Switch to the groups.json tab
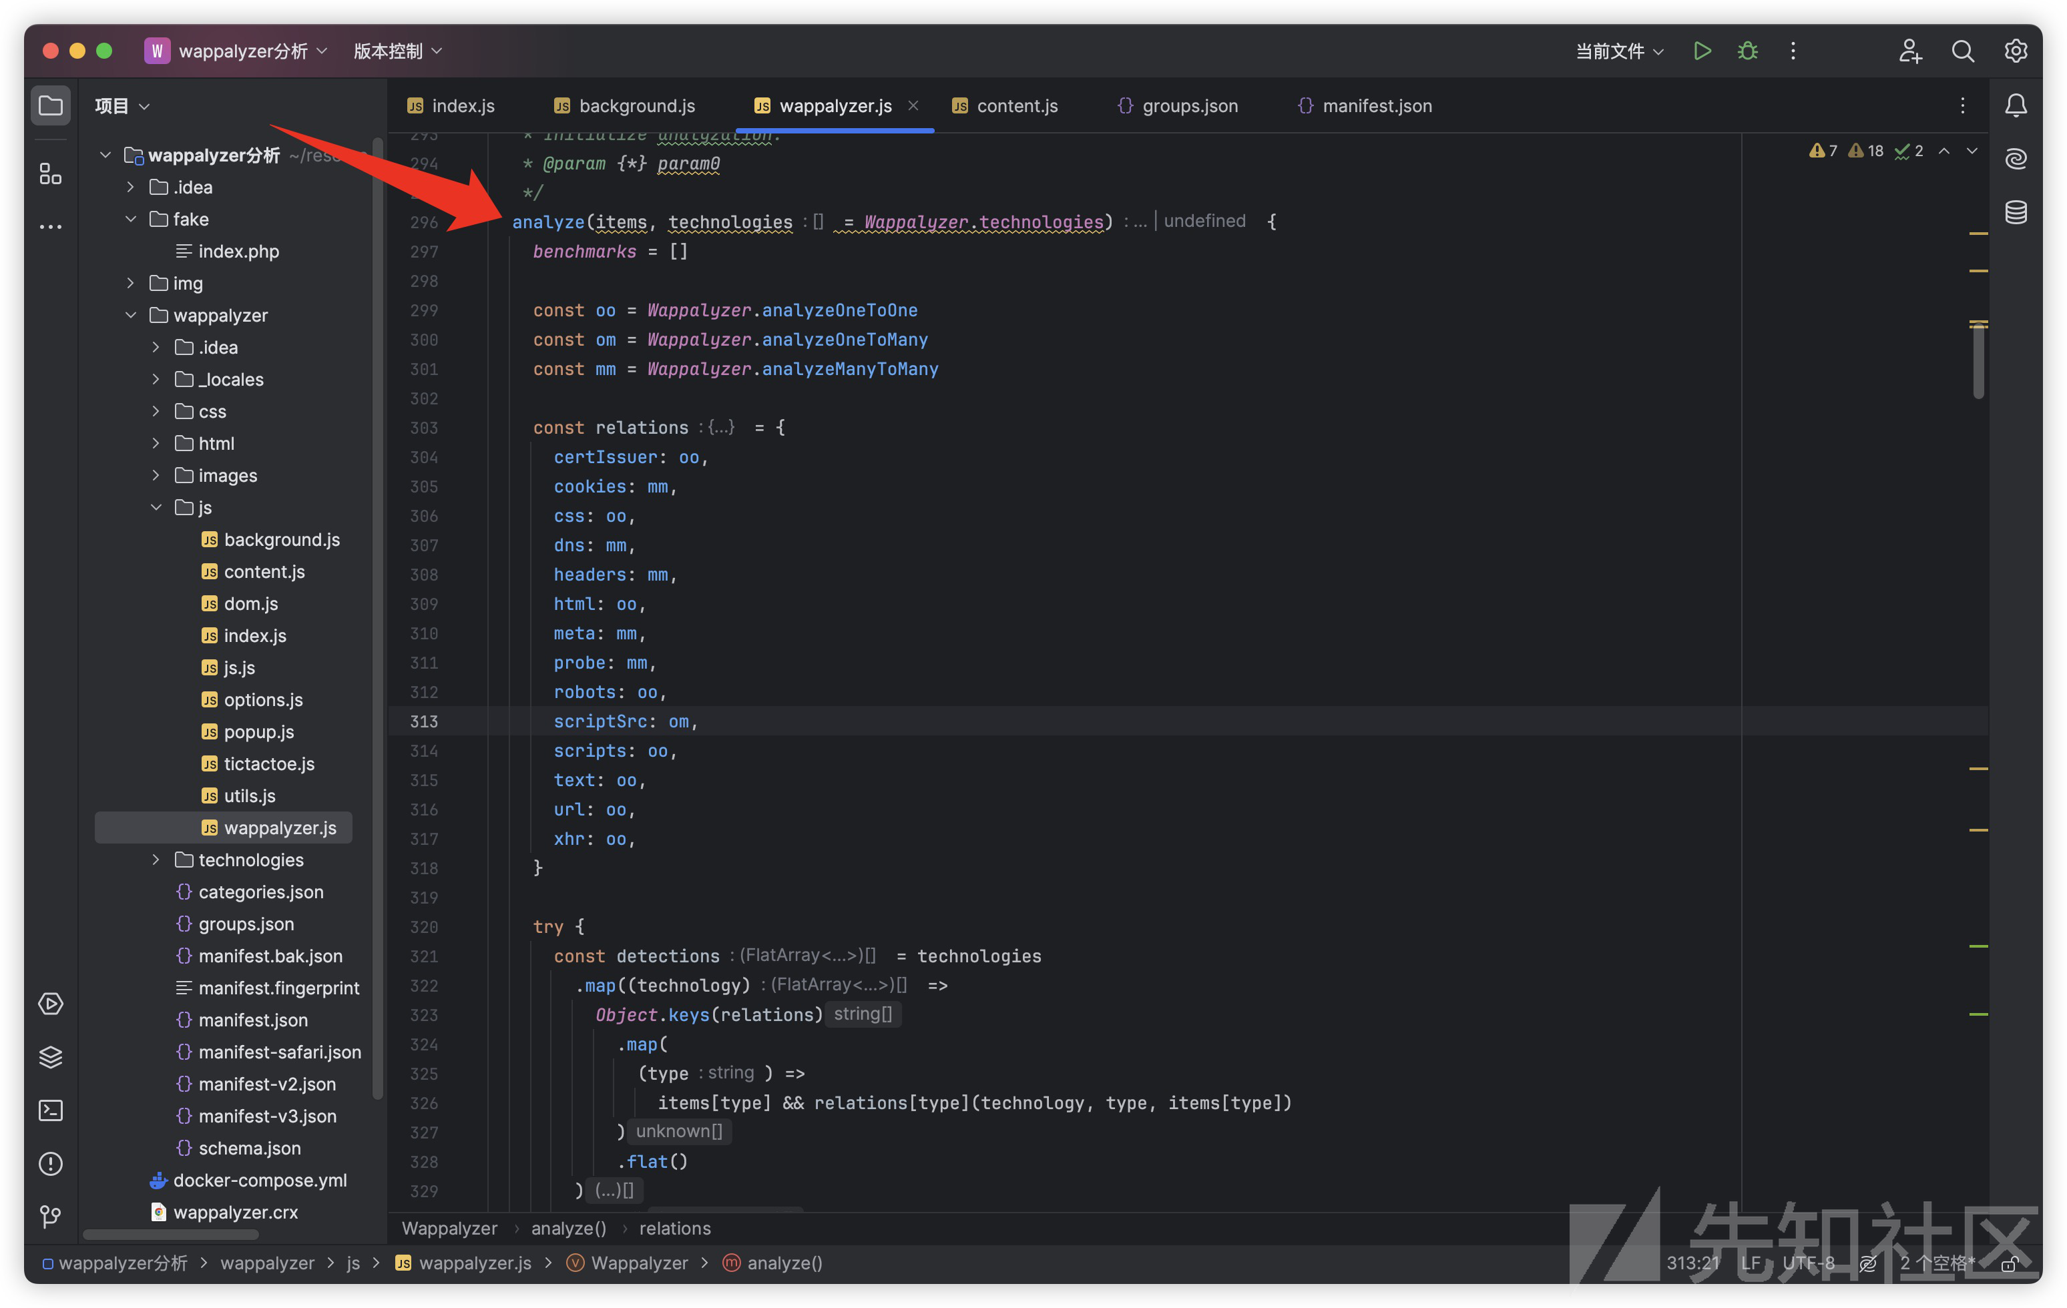 [x=1177, y=105]
